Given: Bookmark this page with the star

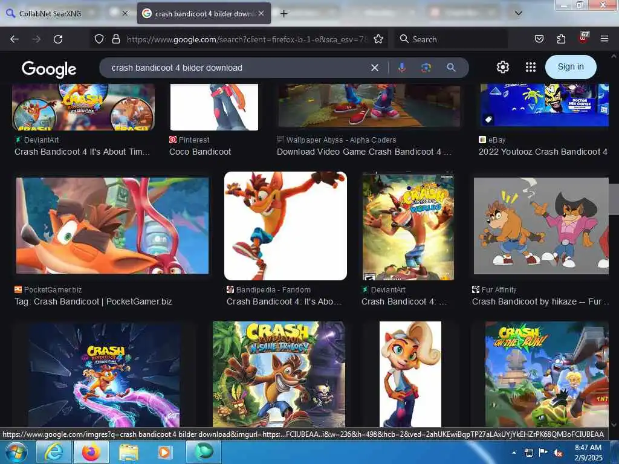Looking at the screenshot, I should coord(378,39).
